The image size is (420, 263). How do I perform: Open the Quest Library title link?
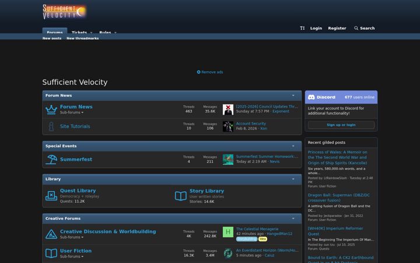point(78,191)
